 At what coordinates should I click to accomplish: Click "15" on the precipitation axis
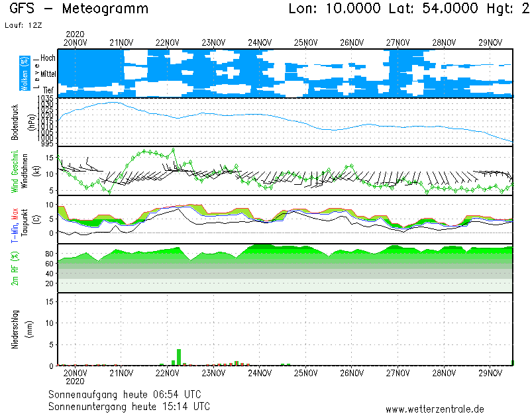click(x=49, y=301)
